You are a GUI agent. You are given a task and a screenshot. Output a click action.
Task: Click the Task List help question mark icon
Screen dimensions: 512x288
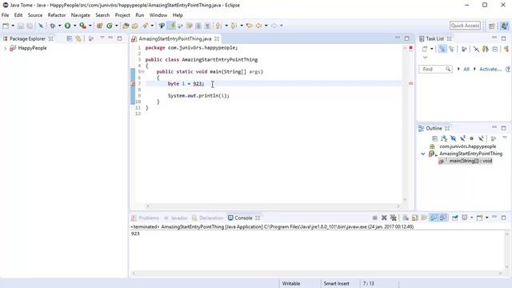pyautogui.click(x=508, y=70)
